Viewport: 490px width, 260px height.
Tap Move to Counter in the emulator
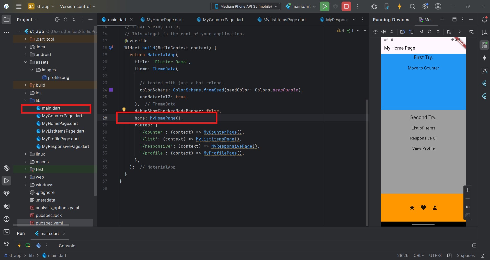[423, 68]
